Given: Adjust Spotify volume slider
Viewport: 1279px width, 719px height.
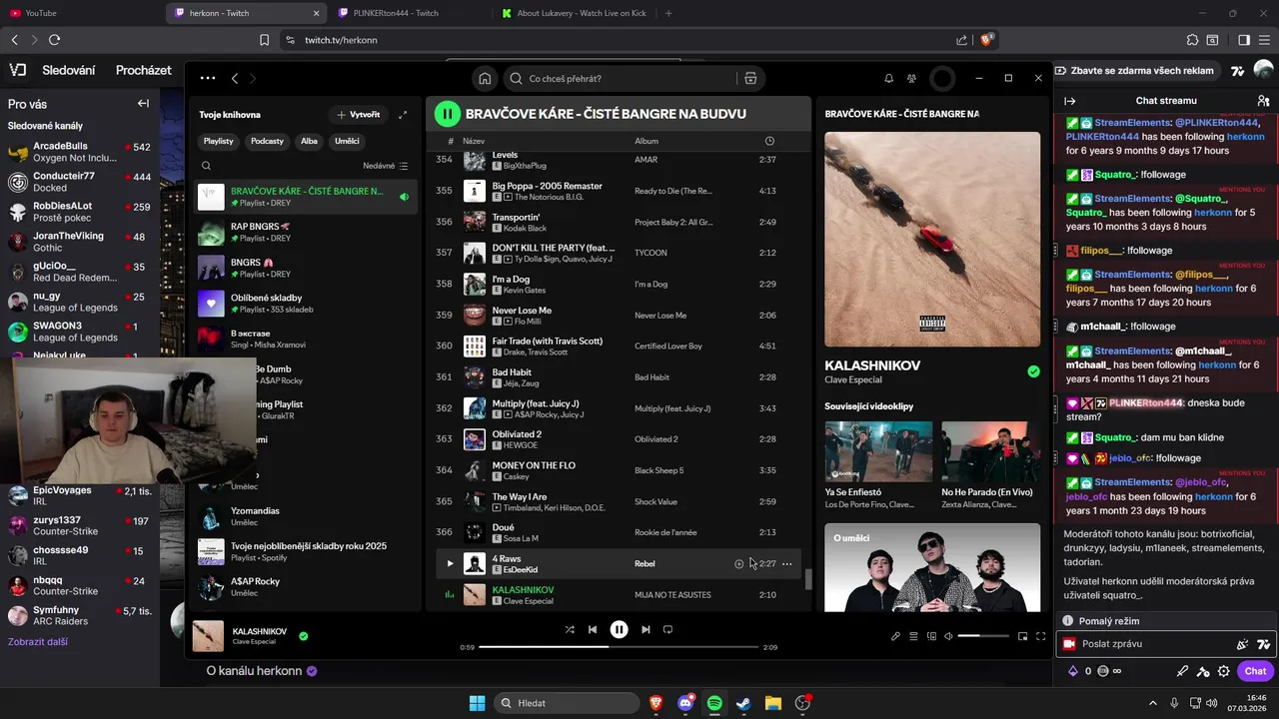Looking at the screenshot, I should [981, 636].
